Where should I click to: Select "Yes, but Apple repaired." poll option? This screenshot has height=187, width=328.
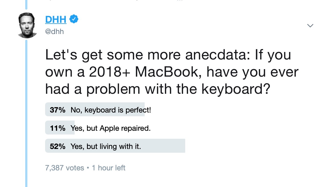110,128
